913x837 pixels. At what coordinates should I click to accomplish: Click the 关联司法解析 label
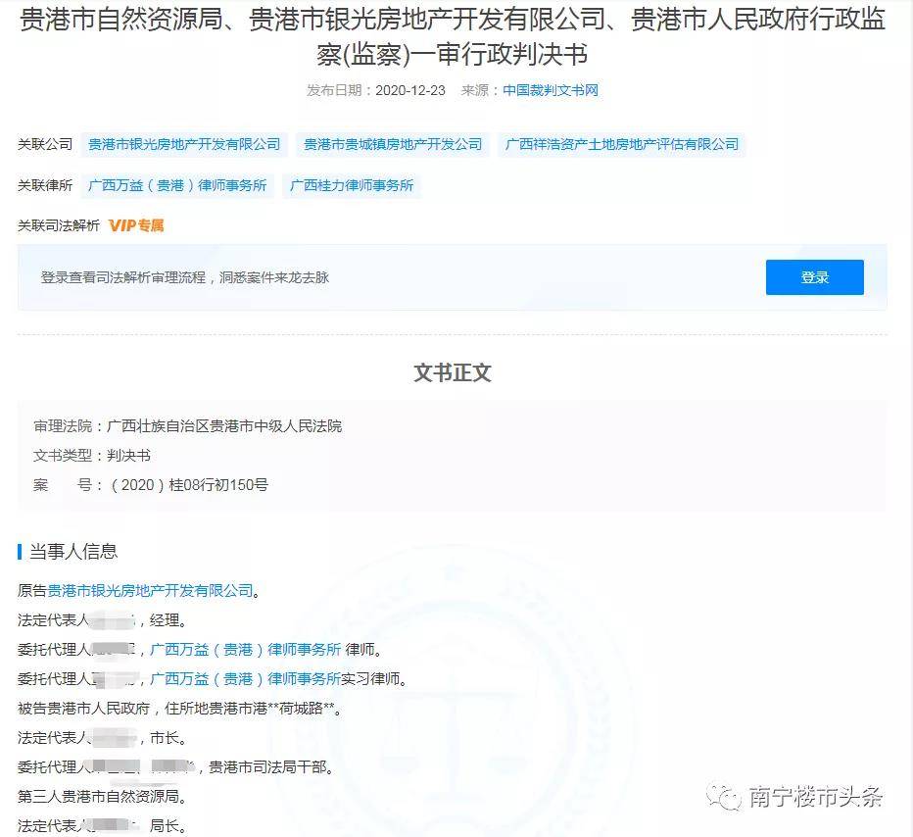[59, 225]
